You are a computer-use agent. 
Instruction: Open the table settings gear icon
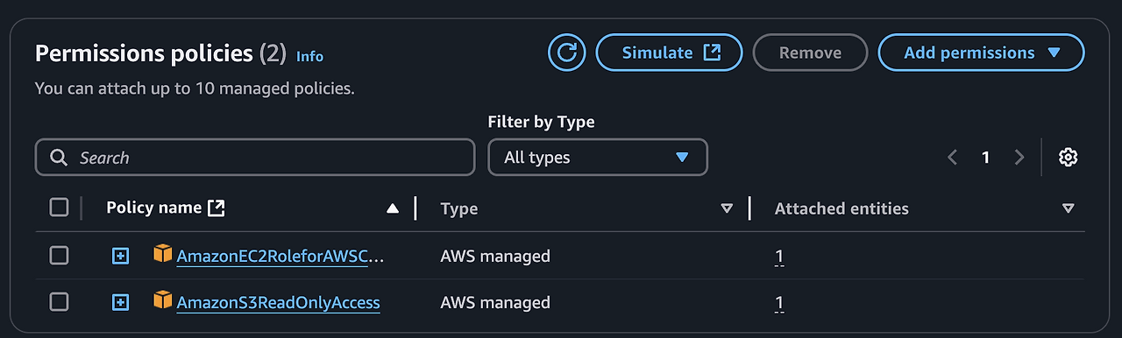tap(1068, 158)
